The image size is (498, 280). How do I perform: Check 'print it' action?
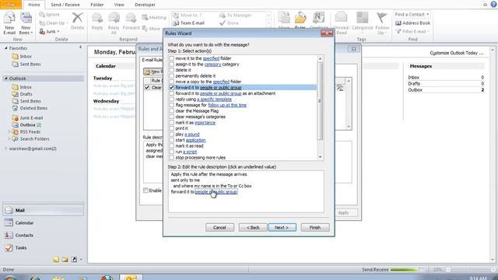tap(171, 128)
